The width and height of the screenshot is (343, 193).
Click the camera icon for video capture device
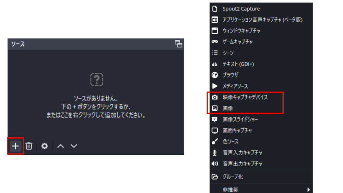coord(215,97)
